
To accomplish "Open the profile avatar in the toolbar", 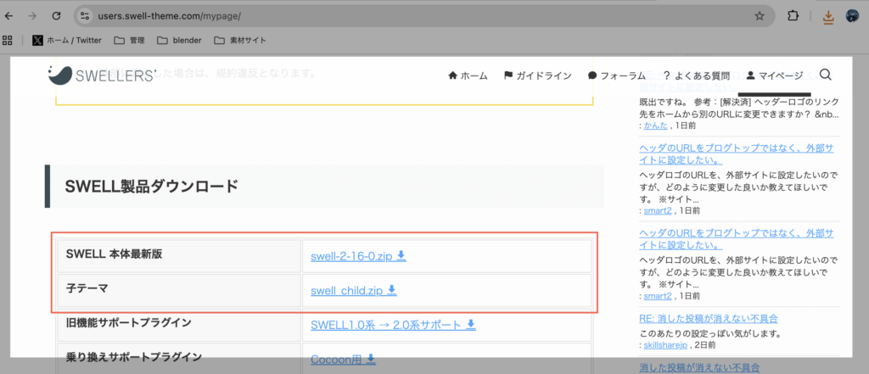I will [853, 15].
